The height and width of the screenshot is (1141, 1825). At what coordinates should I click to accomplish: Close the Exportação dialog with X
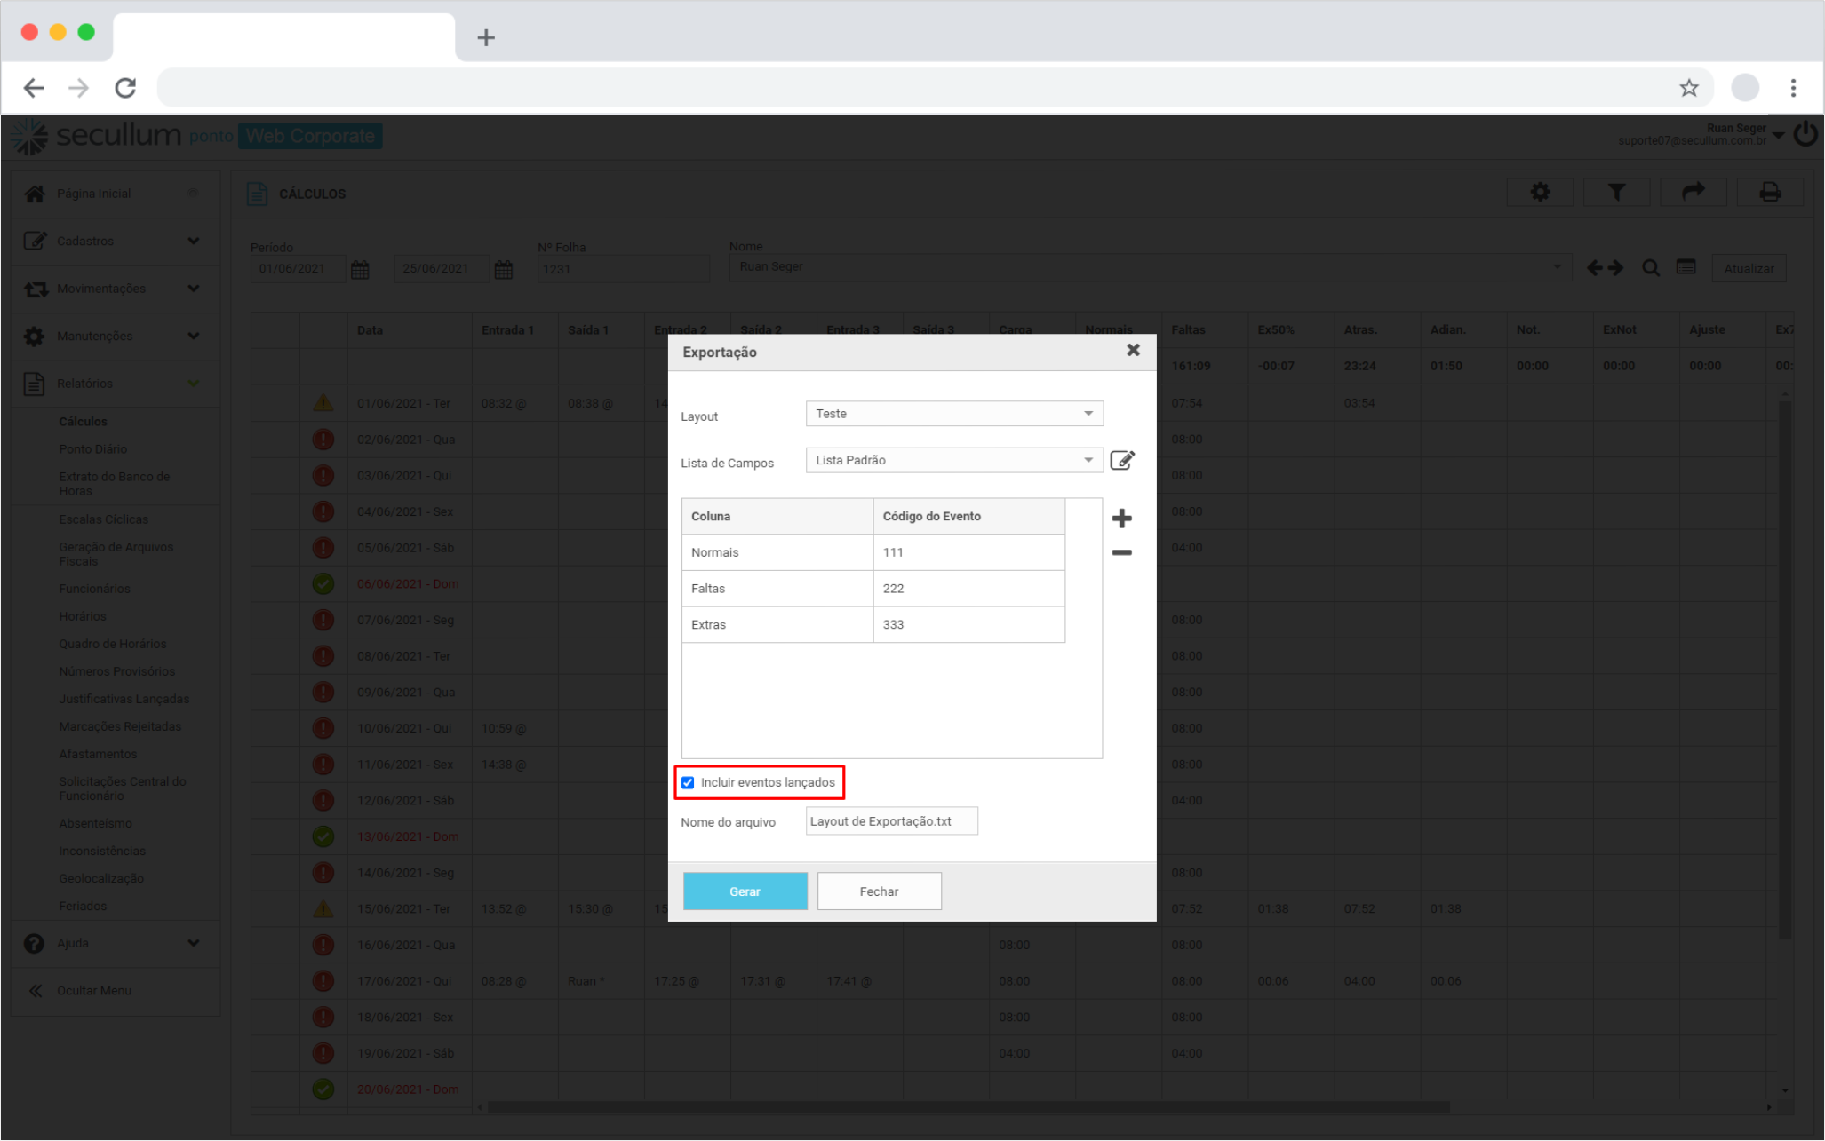(x=1133, y=351)
